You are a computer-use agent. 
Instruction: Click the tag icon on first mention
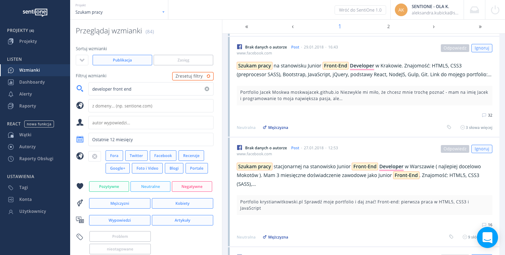pos(449,127)
